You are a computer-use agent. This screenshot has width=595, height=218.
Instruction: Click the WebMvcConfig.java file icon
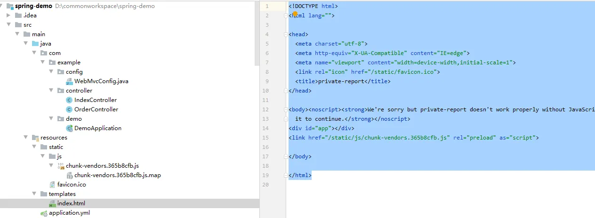coord(69,81)
